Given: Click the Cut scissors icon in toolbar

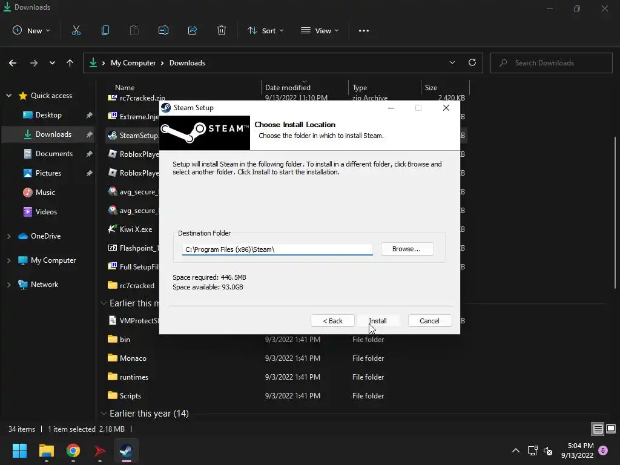Looking at the screenshot, I should (x=76, y=30).
